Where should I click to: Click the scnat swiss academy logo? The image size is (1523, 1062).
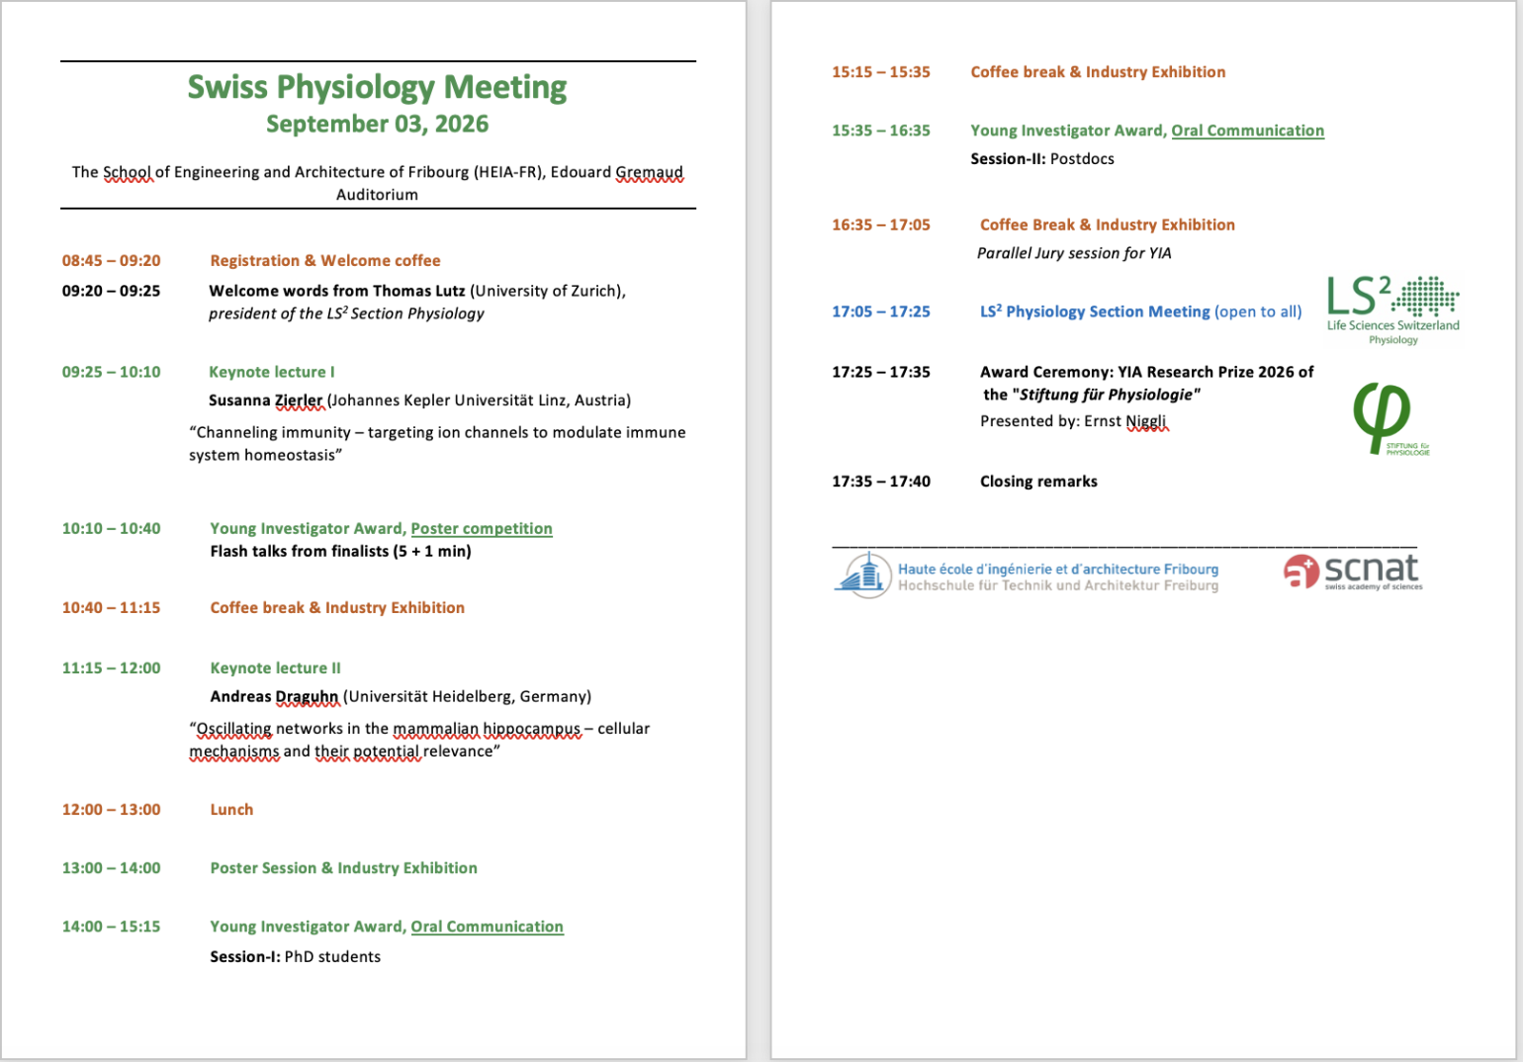(1353, 572)
